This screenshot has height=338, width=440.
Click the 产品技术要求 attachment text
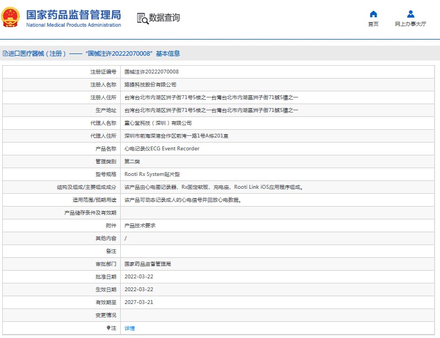pos(140,226)
